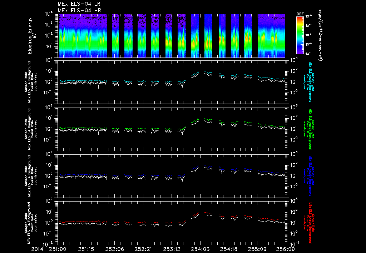The width and height of the screenshot is (366, 253).
Task: Click the green background count rate trace panel
Action: point(171,129)
